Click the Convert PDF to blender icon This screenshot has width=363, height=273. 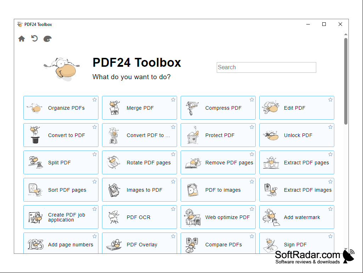point(114,135)
